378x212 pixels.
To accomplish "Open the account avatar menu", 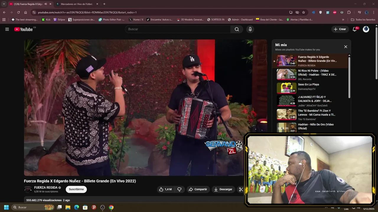I will tap(366, 29).
